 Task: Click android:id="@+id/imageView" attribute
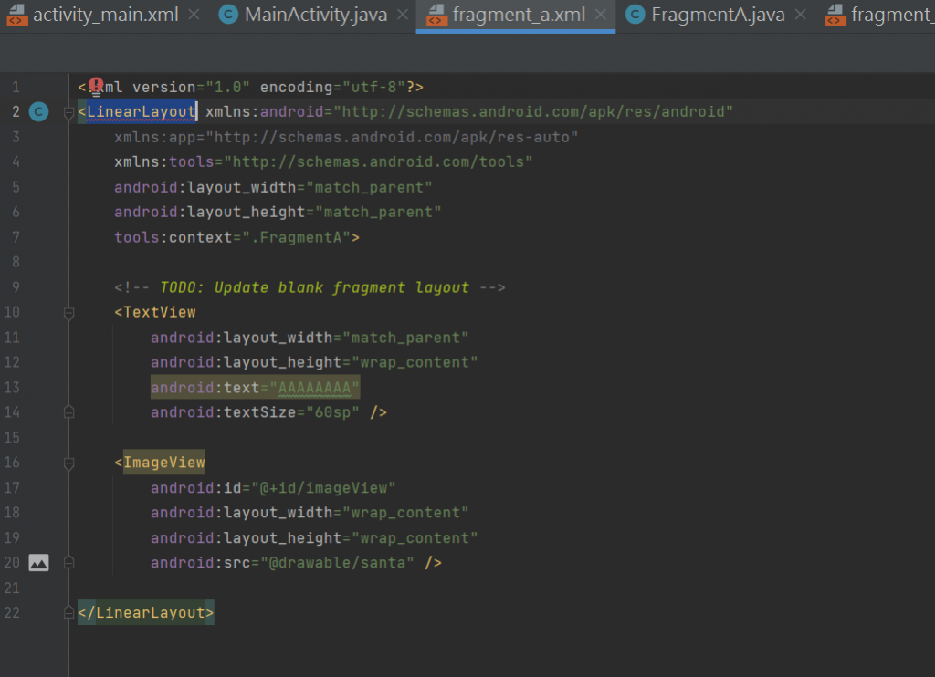tap(273, 488)
